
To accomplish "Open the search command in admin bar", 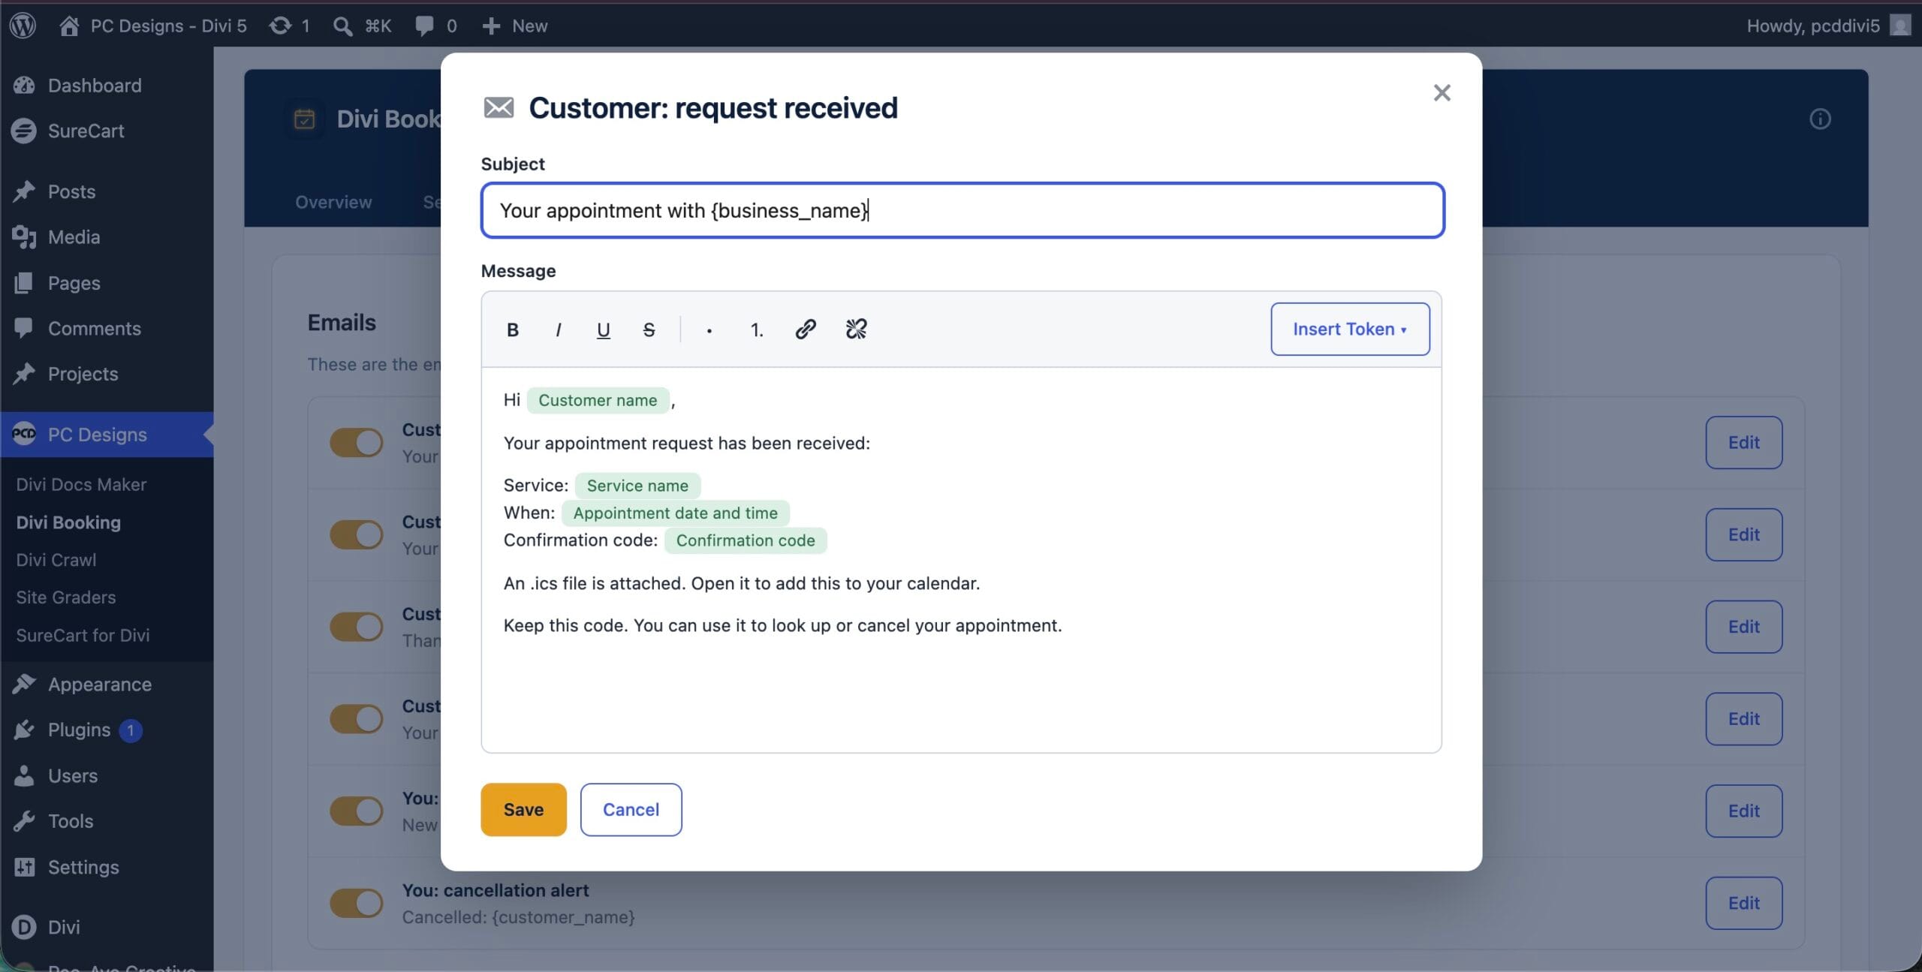I will click(362, 26).
